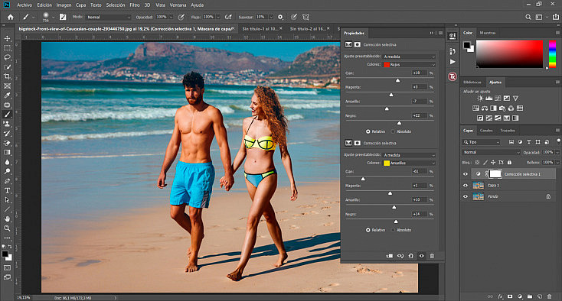Viewport: 562px width, 301px height.
Task: Select the Move tool
Action: coord(7,38)
